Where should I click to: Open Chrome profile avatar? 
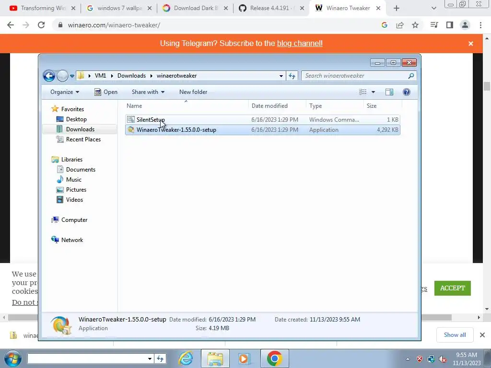(x=465, y=25)
